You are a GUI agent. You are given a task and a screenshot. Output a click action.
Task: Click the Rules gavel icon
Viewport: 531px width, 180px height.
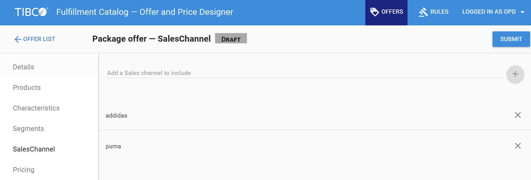[423, 12]
